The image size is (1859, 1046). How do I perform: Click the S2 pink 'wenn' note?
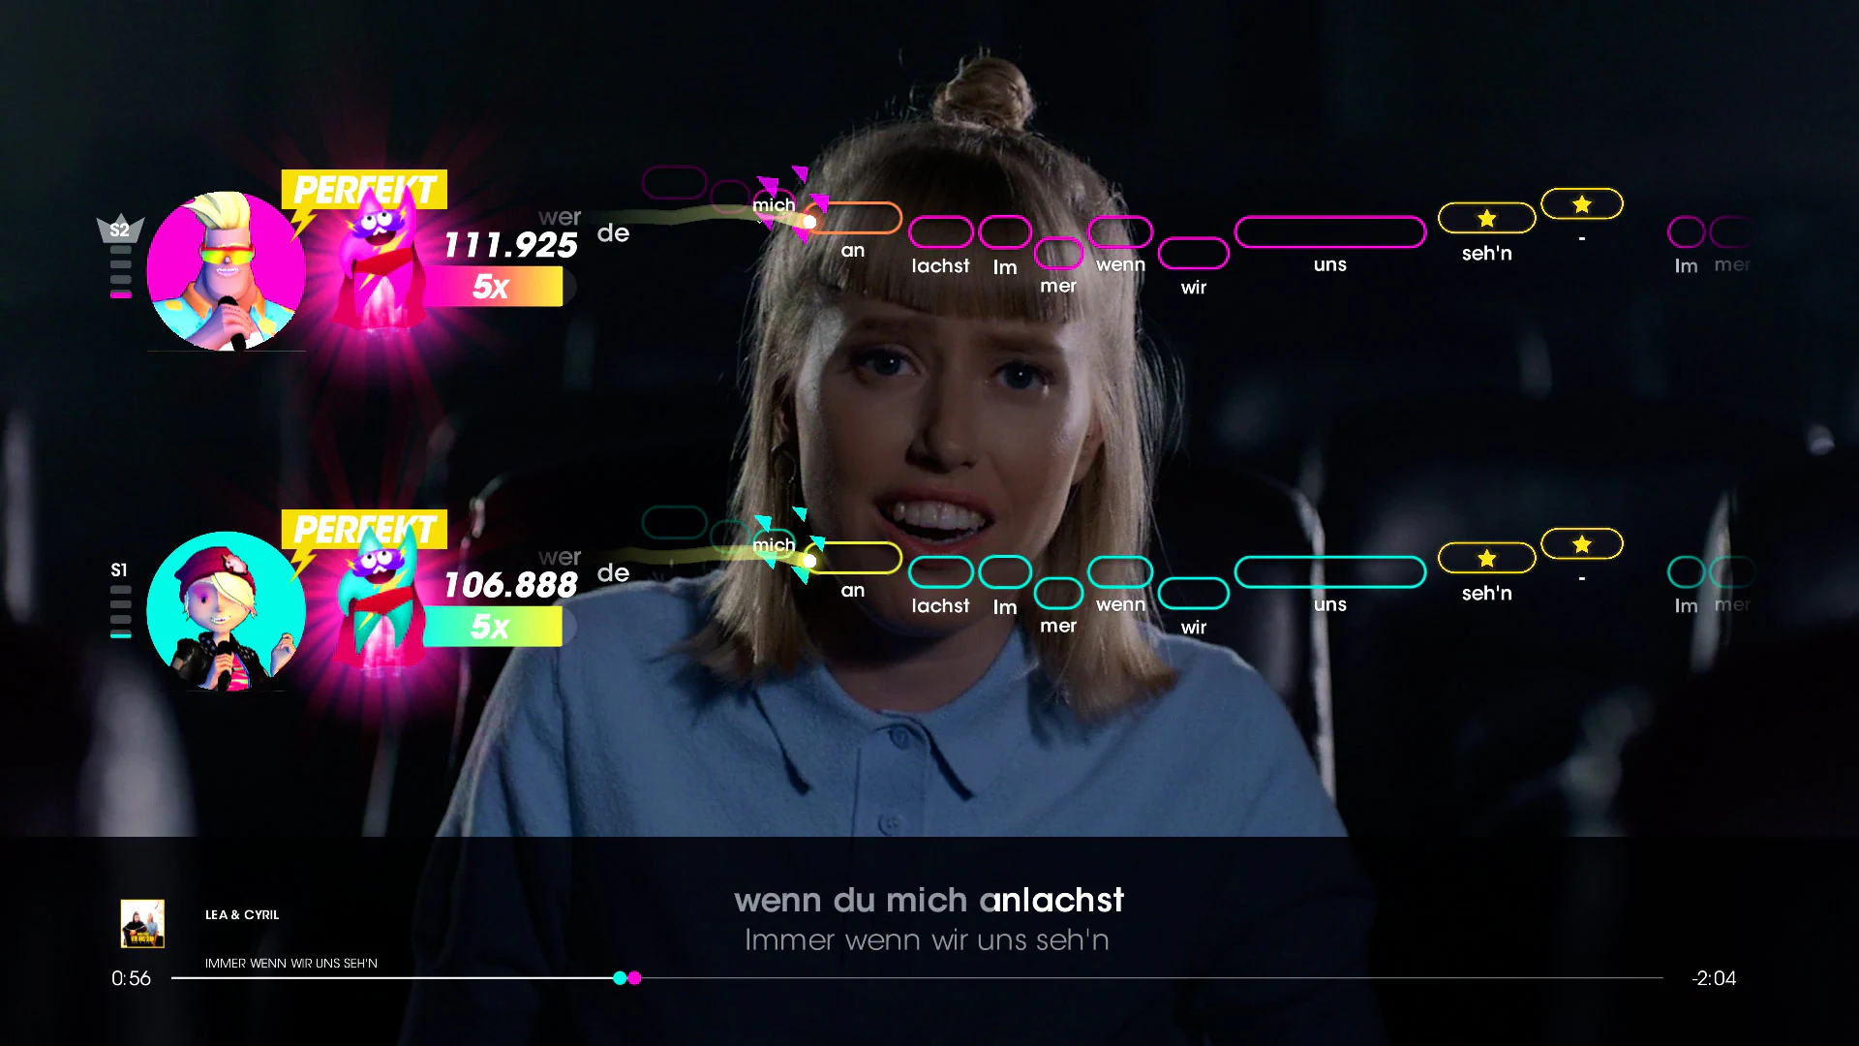pyautogui.click(x=1120, y=232)
